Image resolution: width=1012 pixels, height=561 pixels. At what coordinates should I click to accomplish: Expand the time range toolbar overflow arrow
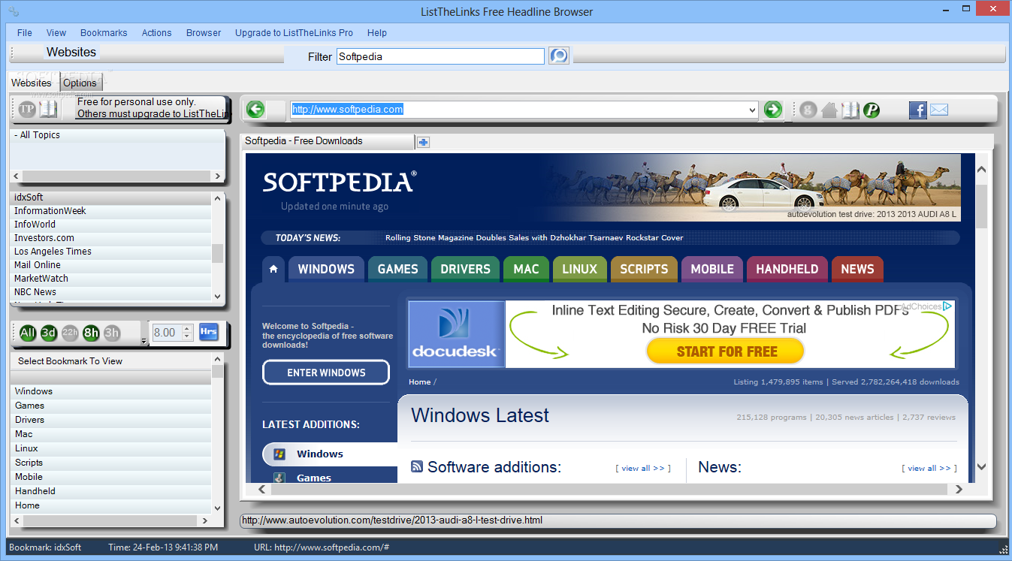tap(143, 342)
